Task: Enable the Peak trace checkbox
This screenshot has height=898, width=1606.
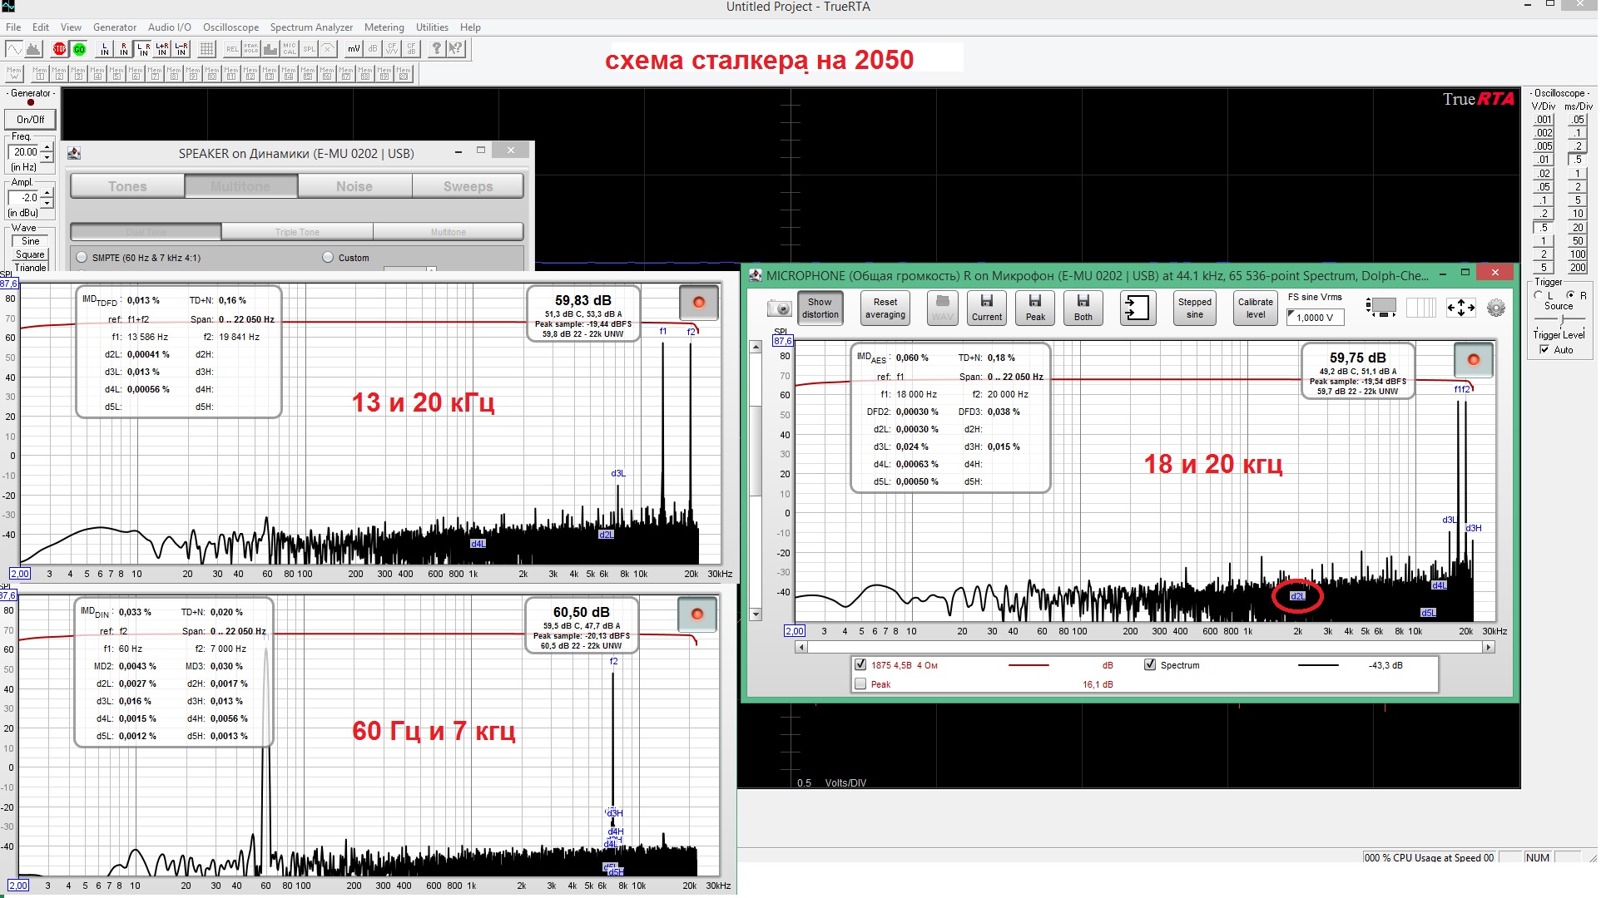Action: coord(860,684)
